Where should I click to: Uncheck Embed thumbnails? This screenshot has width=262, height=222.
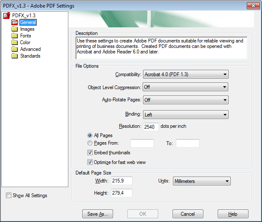90,152
